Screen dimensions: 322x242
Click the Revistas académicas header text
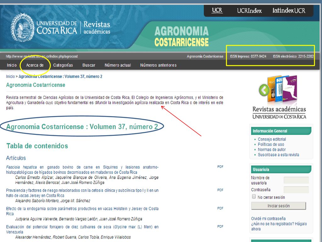[97, 27]
